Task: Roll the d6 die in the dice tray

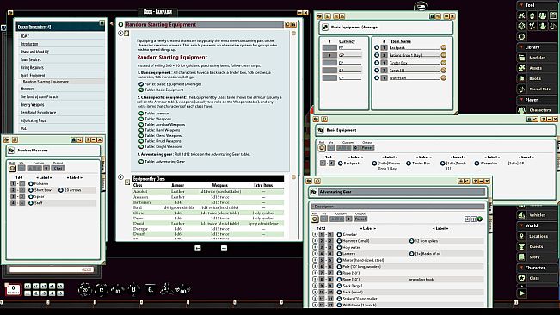Action: tap(151, 290)
